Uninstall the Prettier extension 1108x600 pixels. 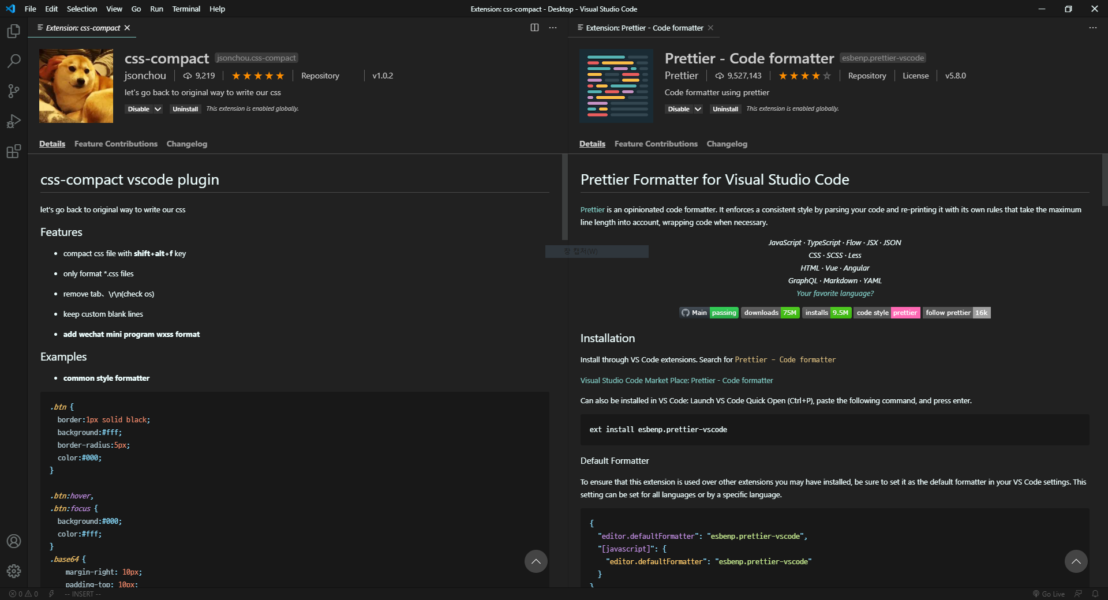pyautogui.click(x=725, y=109)
